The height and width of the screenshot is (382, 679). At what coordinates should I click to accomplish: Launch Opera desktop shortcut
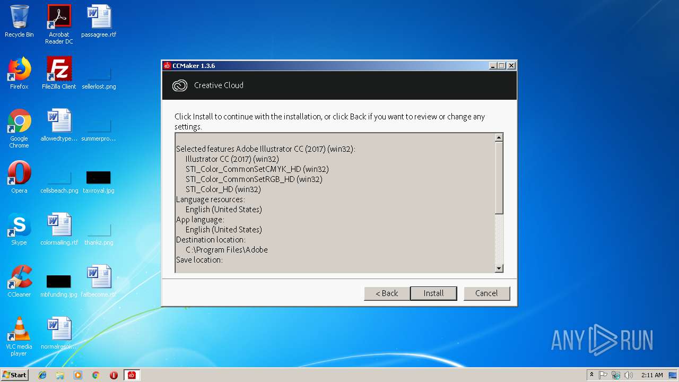point(19,177)
